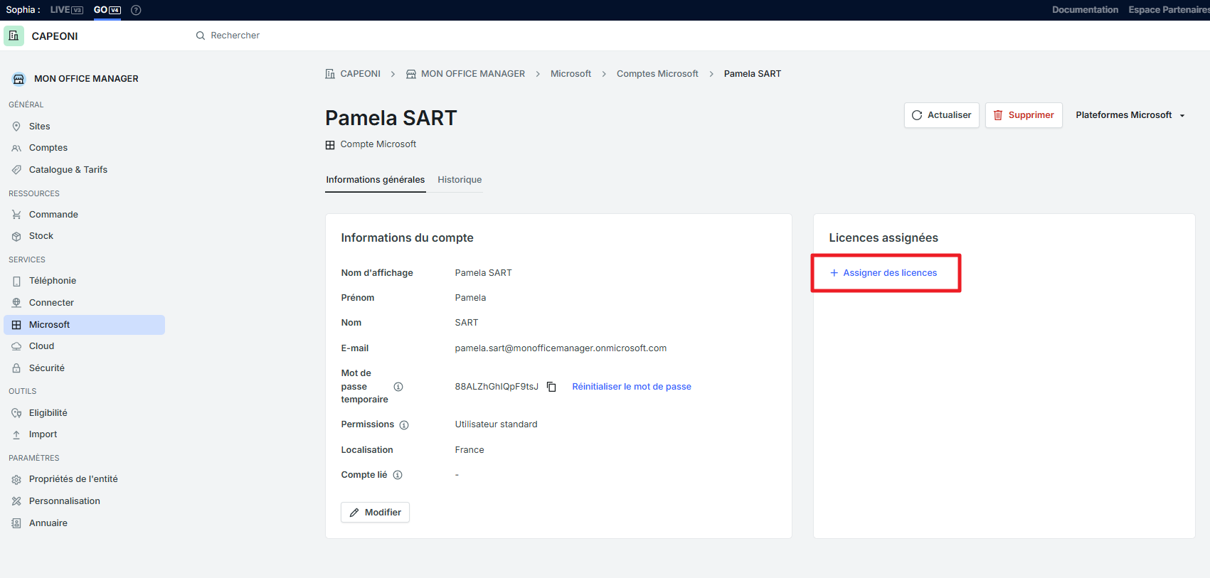Expand the Plateformes Microsoft dropdown
This screenshot has width=1210, height=578.
click(x=1130, y=115)
